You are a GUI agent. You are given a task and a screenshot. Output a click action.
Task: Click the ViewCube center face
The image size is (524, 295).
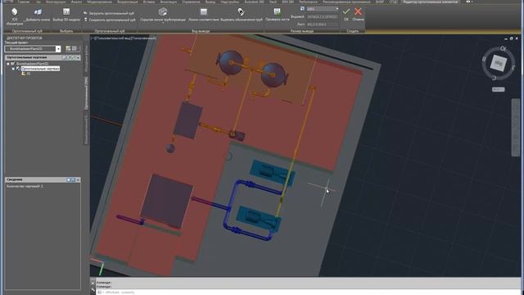499,63
